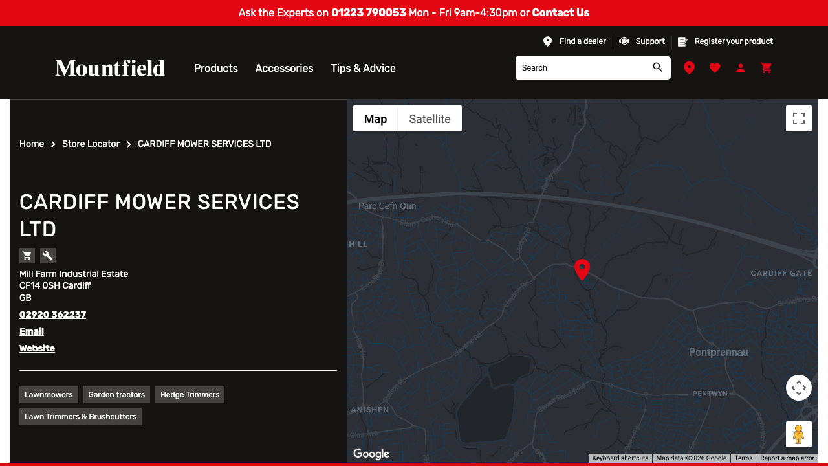Click the Register your product document icon
828x466 pixels.
click(682, 41)
